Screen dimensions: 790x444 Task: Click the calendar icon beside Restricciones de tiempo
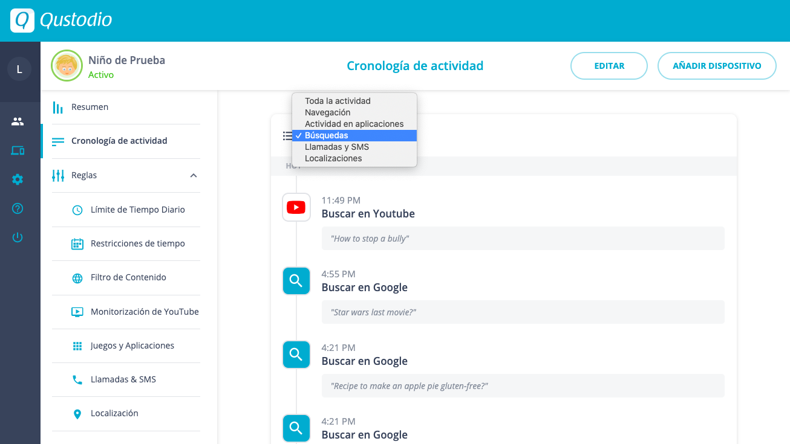click(77, 244)
